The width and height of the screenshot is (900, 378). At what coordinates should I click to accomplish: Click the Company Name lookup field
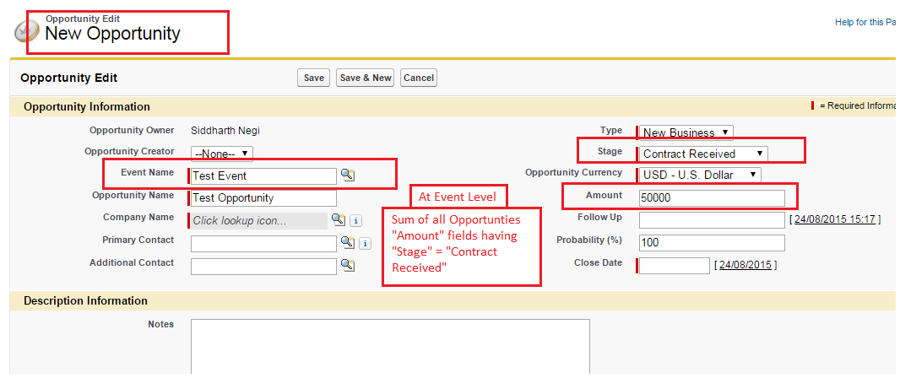tap(259, 221)
